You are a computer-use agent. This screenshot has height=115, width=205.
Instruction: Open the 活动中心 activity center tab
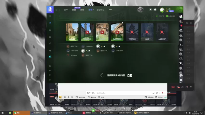click(x=100, y=10)
